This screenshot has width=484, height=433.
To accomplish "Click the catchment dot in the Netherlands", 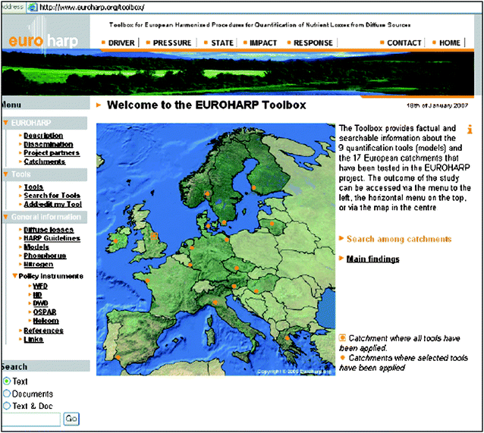I will [x=192, y=248].
